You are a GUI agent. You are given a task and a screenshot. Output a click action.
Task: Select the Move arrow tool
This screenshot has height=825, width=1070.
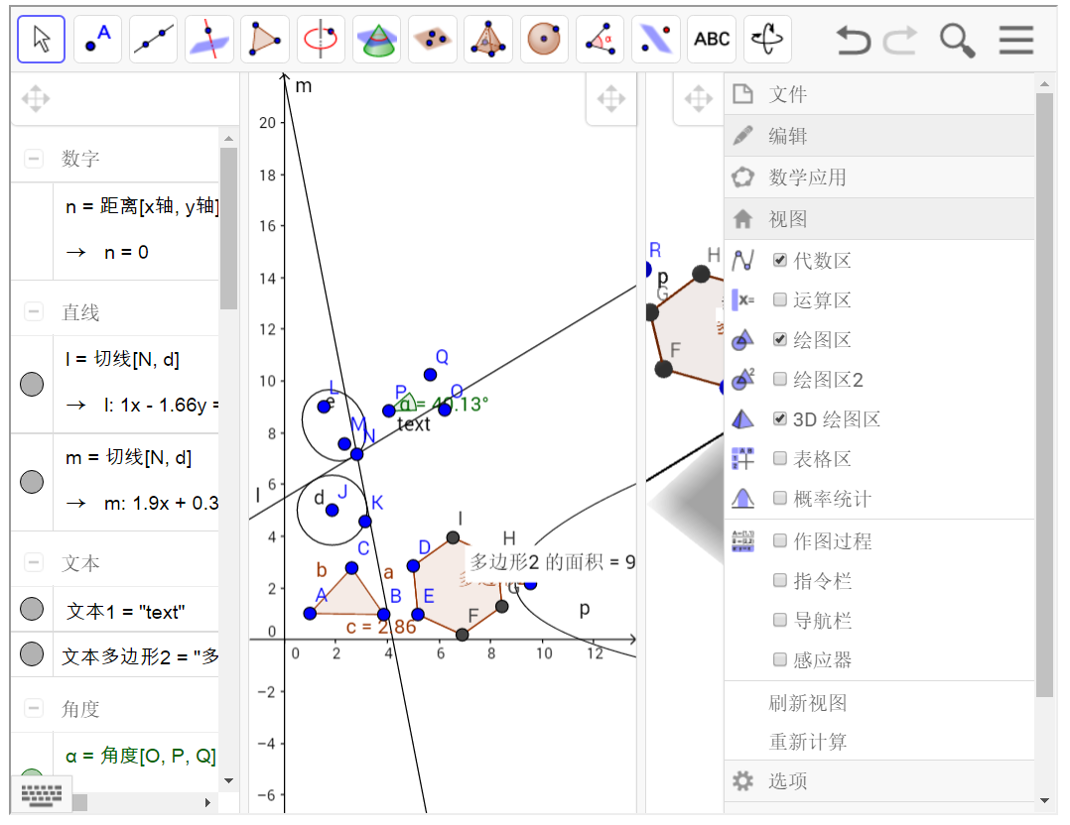click(41, 39)
